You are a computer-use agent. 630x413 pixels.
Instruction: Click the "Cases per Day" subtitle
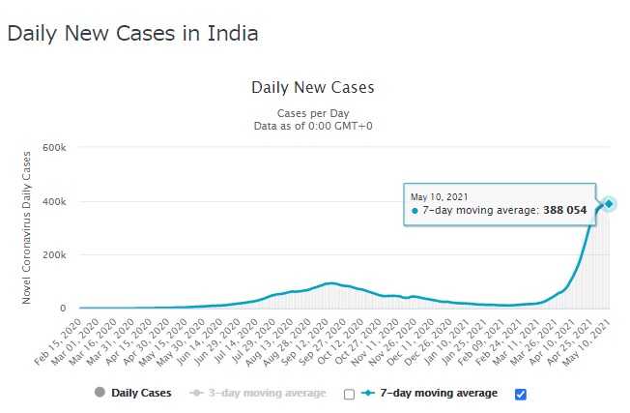point(312,113)
